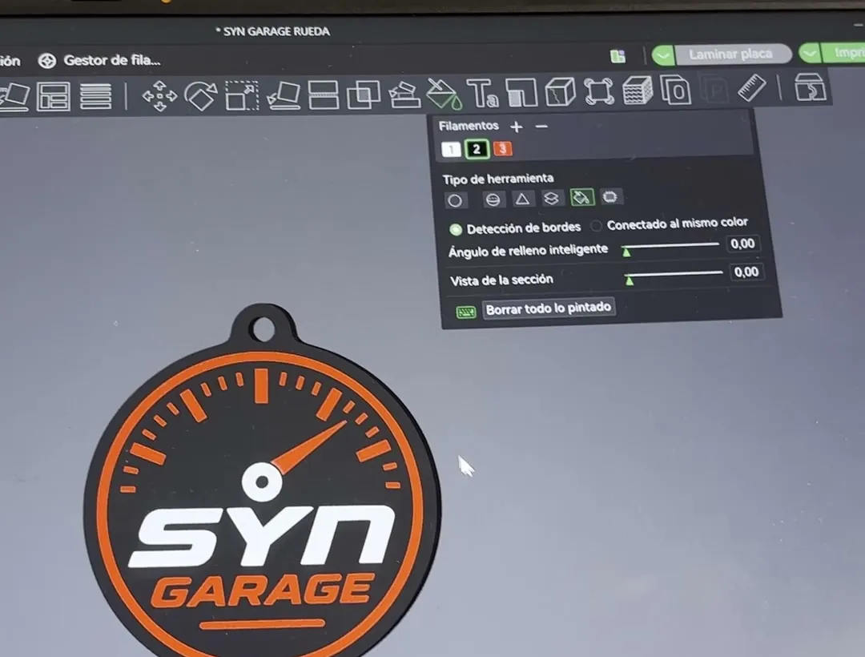The width and height of the screenshot is (865, 657).
Task: Select black filament swatch 2
Action: [477, 149]
